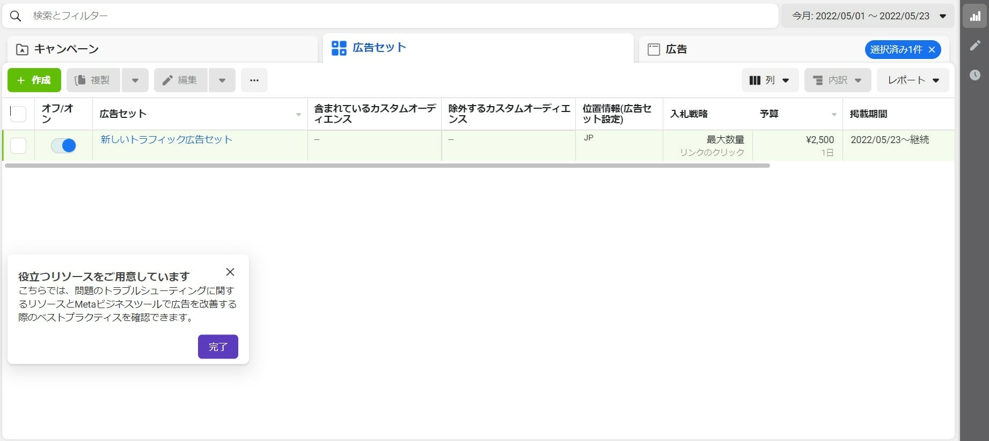Switch to the キャンペーン tab
Viewport: 989px width, 441px height.
(x=162, y=49)
